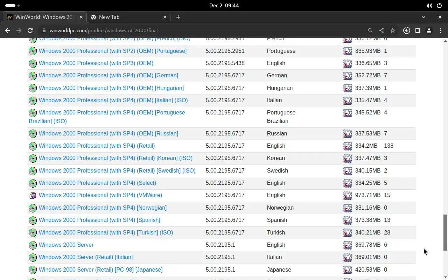This screenshot has width=448, height=280.
Task: Click x86 icon in the Russian row
Action: click(x=347, y=134)
